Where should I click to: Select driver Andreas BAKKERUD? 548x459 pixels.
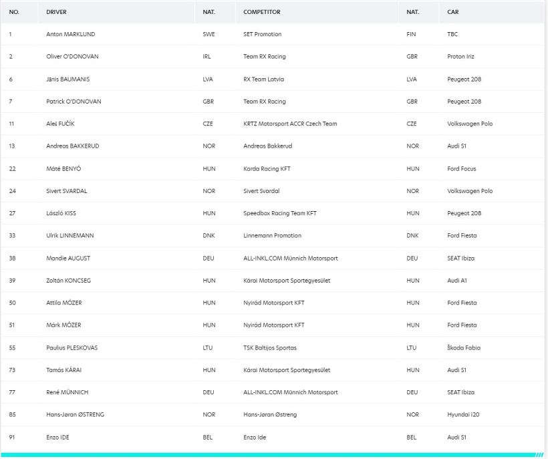[73, 146]
